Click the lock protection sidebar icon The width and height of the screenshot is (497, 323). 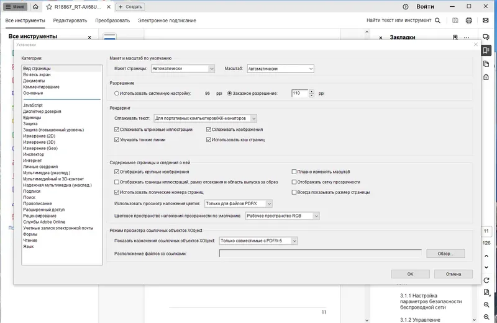pos(486,77)
